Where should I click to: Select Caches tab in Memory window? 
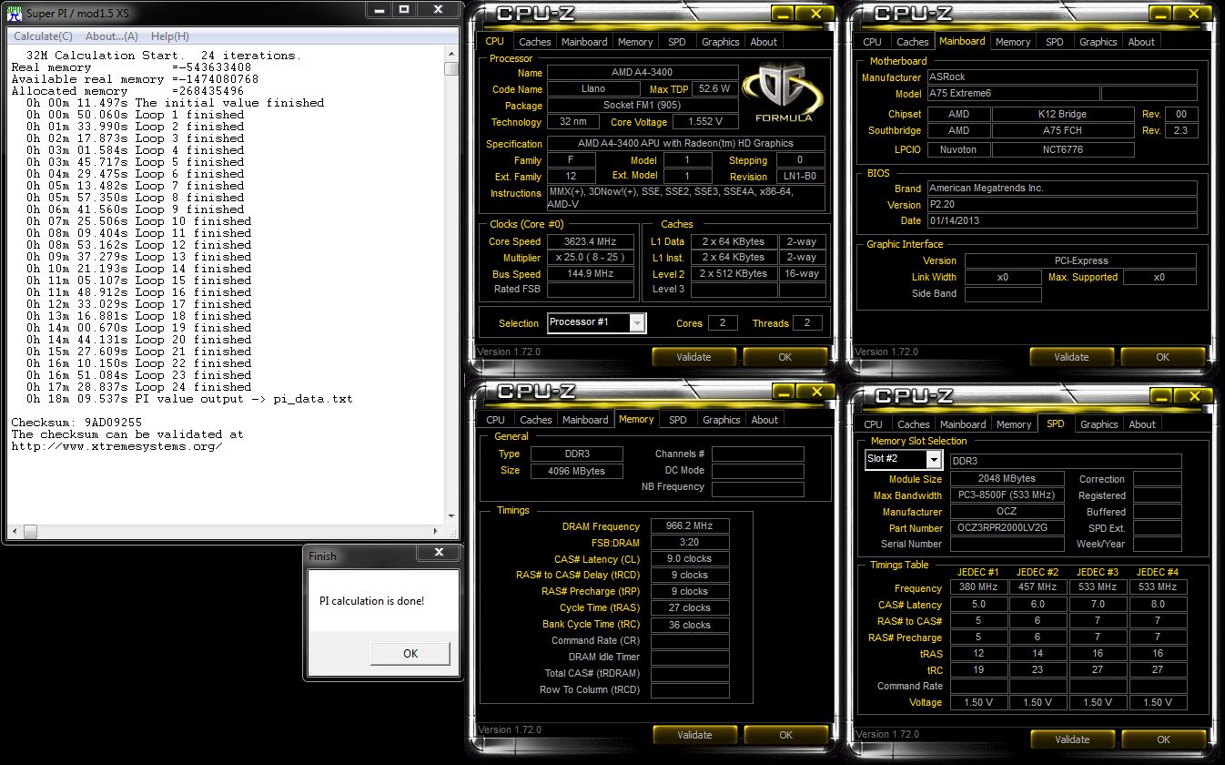[x=535, y=420]
